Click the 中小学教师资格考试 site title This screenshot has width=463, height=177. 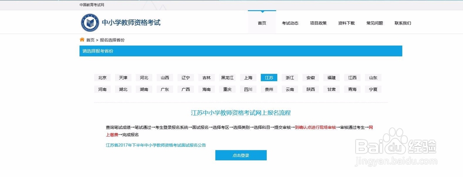pyautogui.click(x=131, y=23)
